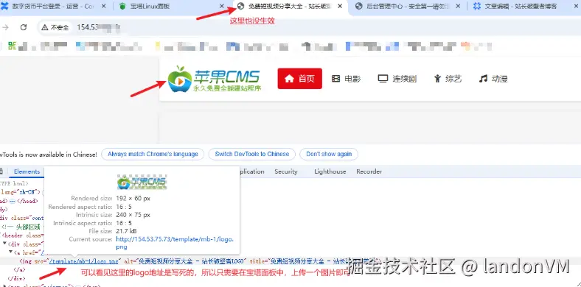
Task: Click the favicon of 数字货币平台登录 tab
Action: pos(5,6)
